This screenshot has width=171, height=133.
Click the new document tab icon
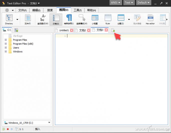pyautogui.click(x=113, y=30)
